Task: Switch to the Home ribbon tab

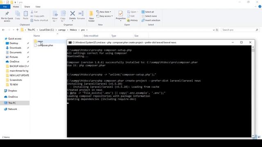Action: coord(16,7)
